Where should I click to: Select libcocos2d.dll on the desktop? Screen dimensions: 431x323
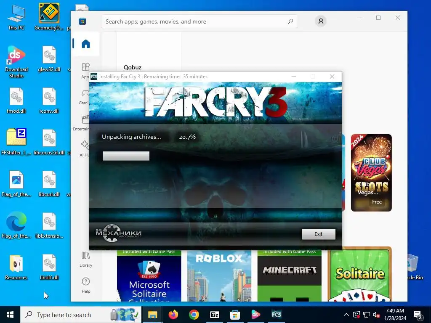[49, 142]
